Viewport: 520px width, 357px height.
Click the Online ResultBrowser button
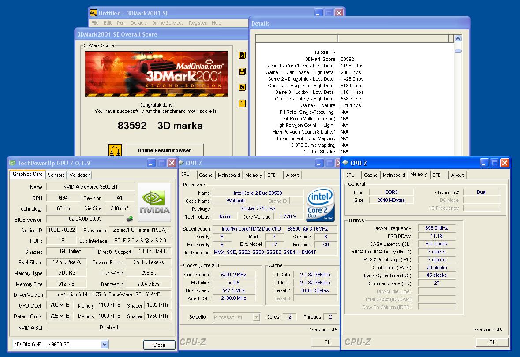coord(165,150)
